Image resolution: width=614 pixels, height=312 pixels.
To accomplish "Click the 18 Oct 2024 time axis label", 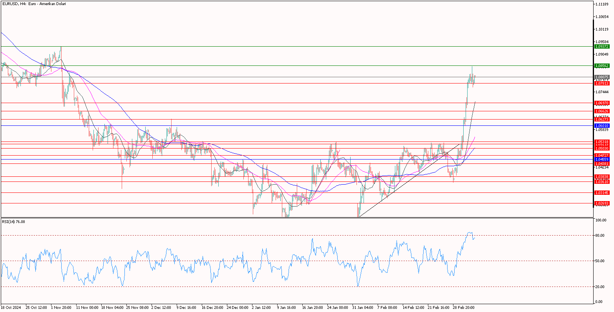I will click(10, 308).
